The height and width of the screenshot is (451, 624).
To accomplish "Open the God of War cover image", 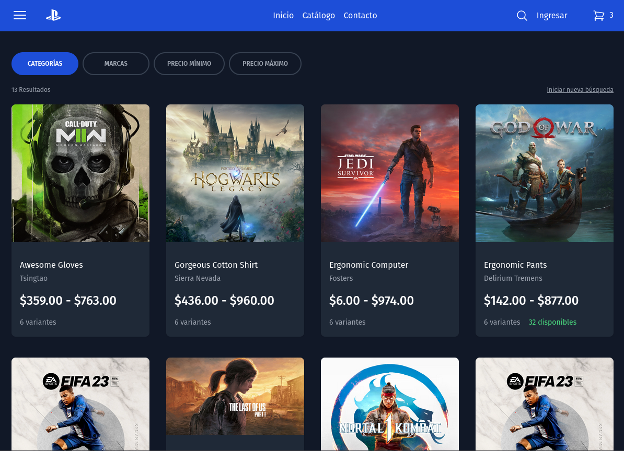I will [545, 173].
